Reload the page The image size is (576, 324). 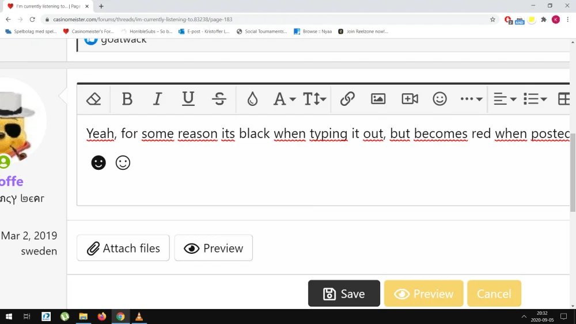click(x=32, y=20)
